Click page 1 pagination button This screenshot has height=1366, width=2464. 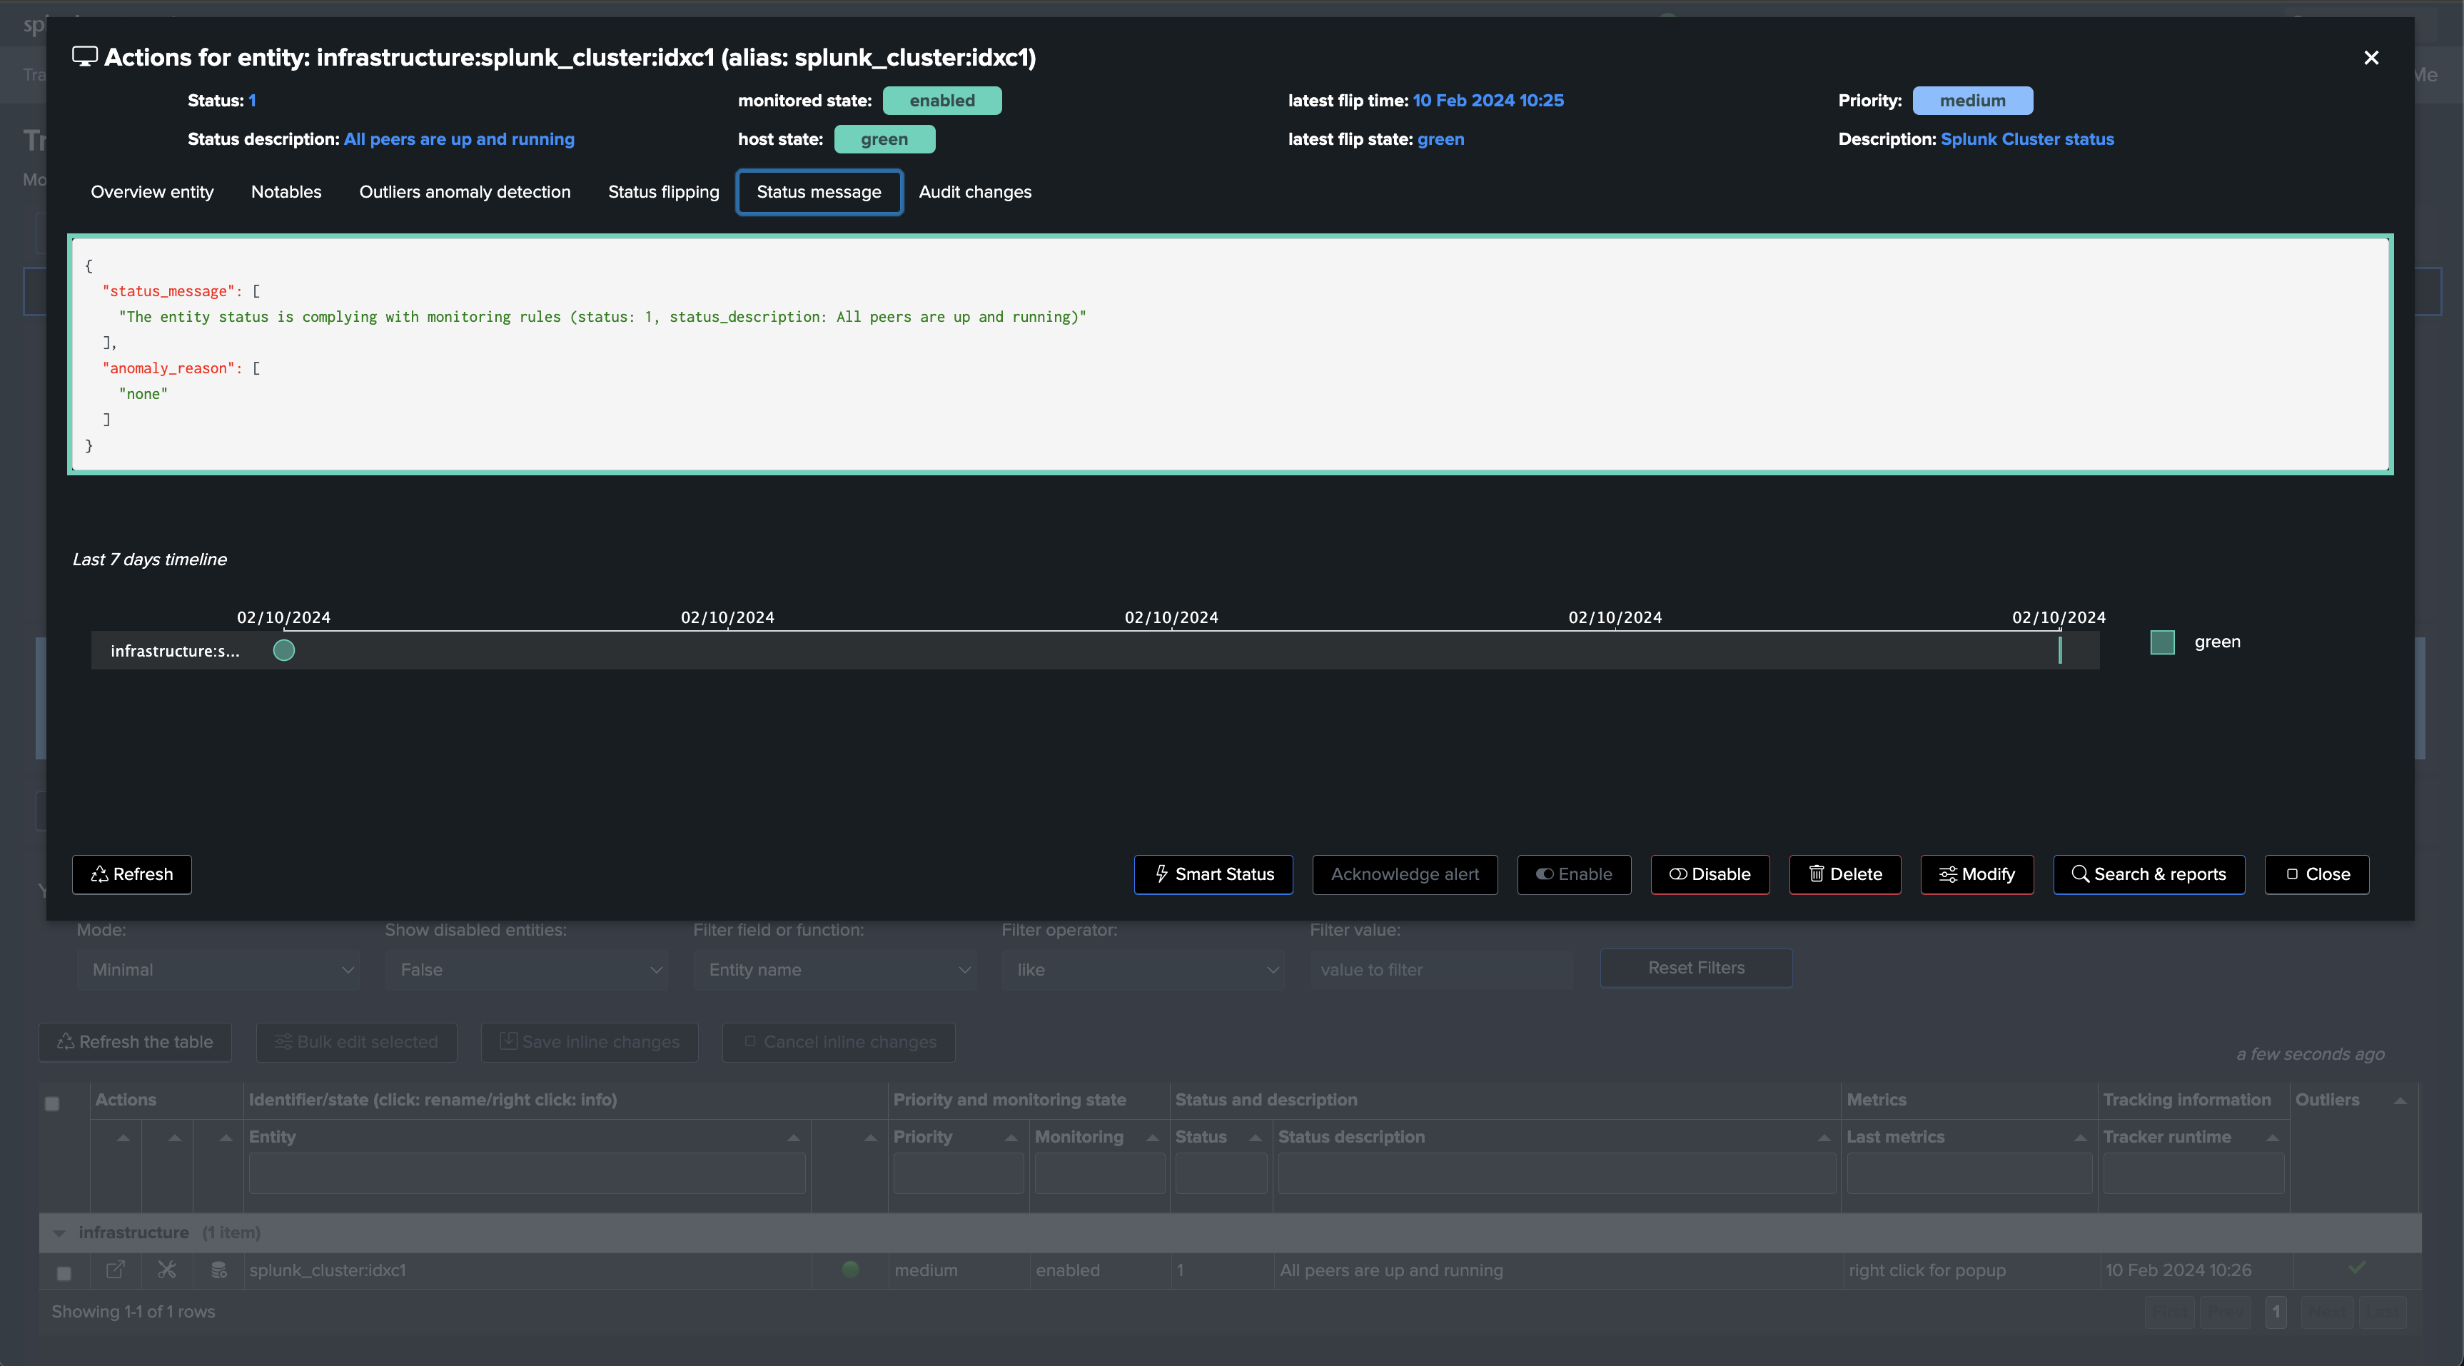tap(2276, 1312)
